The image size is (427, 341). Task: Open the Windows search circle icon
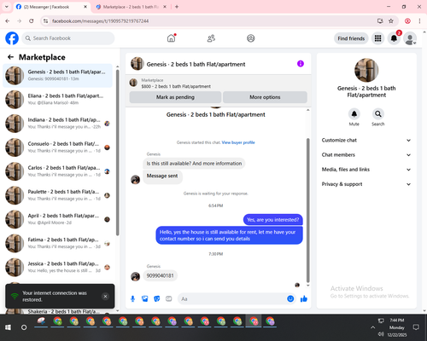(x=24, y=327)
